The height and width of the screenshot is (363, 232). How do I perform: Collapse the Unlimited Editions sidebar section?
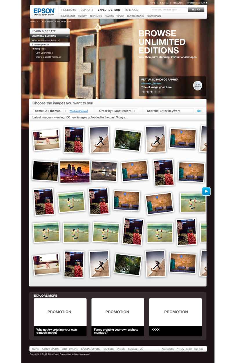[x=67, y=36]
